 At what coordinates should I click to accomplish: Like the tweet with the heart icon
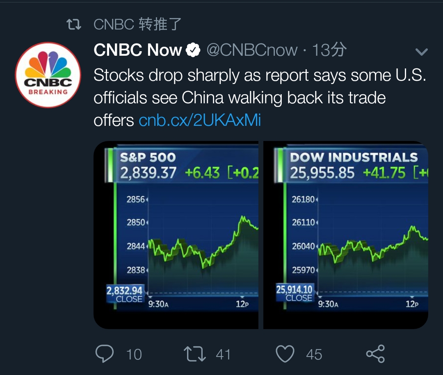point(285,354)
